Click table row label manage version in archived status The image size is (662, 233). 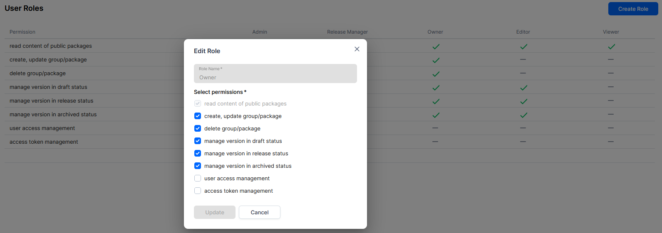coord(53,115)
